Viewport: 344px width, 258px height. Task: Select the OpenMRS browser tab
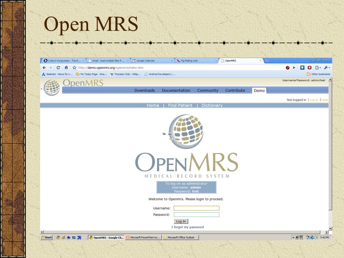click(241, 61)
